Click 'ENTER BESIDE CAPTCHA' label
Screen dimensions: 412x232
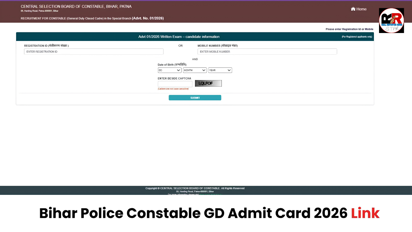coord(174,78)
